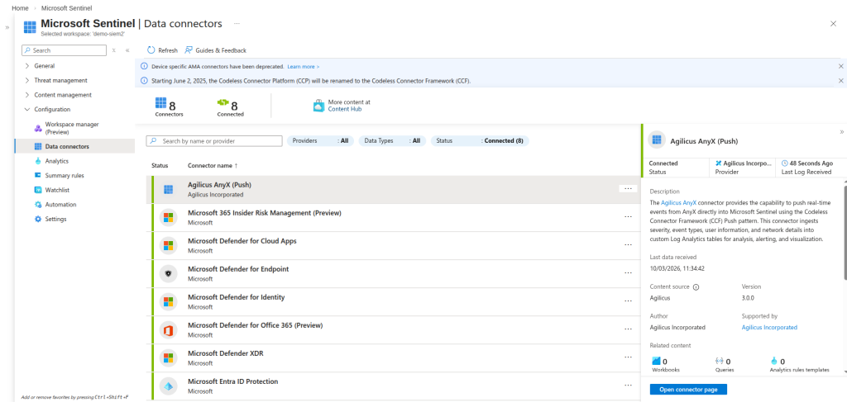
Task: Expand the far-left portal menu chevron
Action: [x=7, y=27]
